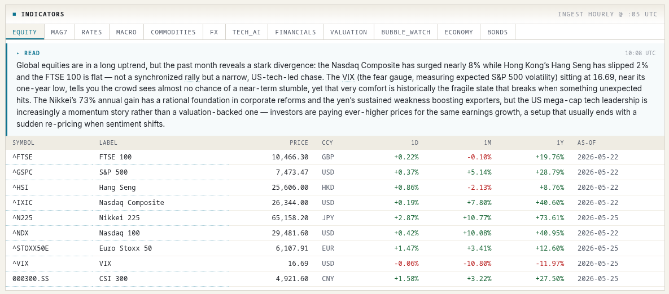669x294 pixels.
Task: Switch to the MAG7 tab
Action: 59,32
